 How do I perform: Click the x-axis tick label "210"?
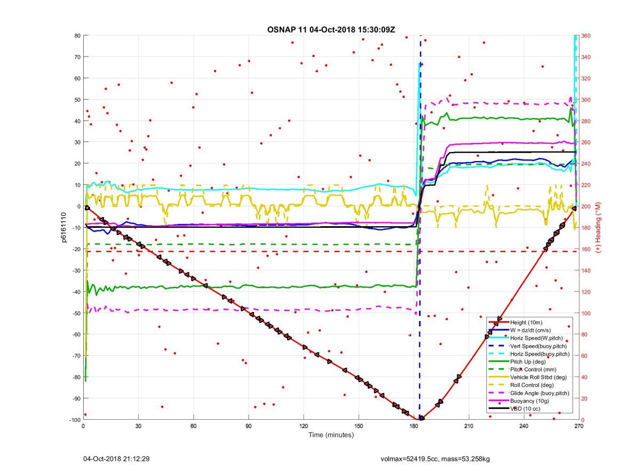pyautogui.click(x=468, y=426)
